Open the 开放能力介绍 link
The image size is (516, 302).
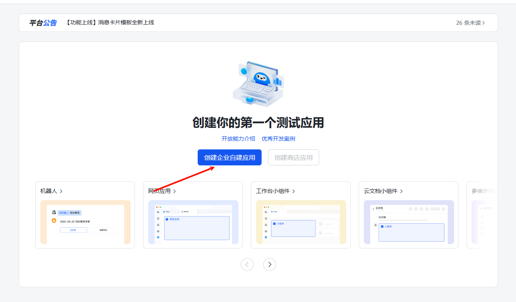[238, 139]
